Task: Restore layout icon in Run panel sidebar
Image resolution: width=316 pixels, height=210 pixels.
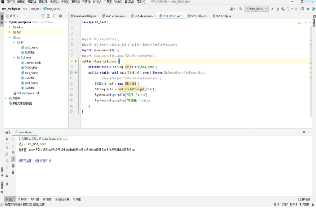Action: tap(7, 175)
